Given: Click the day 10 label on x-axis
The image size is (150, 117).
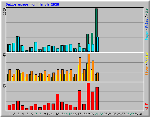Looking at the screenshot, I should pyautogui.click(x=48, y=114).
